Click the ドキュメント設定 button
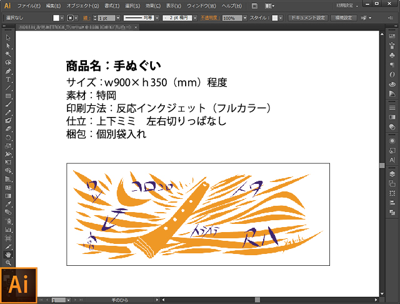Viewport: 400px width, 304px height. 307,18
